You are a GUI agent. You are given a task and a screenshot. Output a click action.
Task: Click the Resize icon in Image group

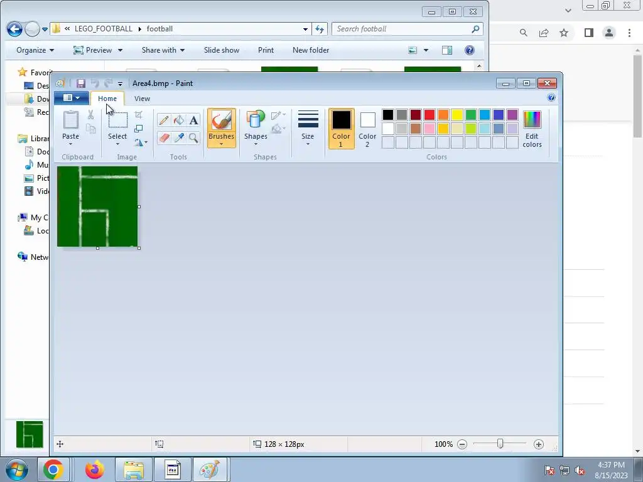click(139, 129)
